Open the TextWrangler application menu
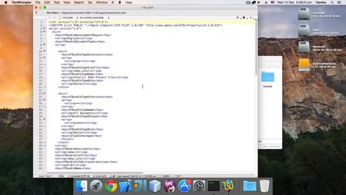This screenshot has height=195, width=346. (x=22, y=2)
